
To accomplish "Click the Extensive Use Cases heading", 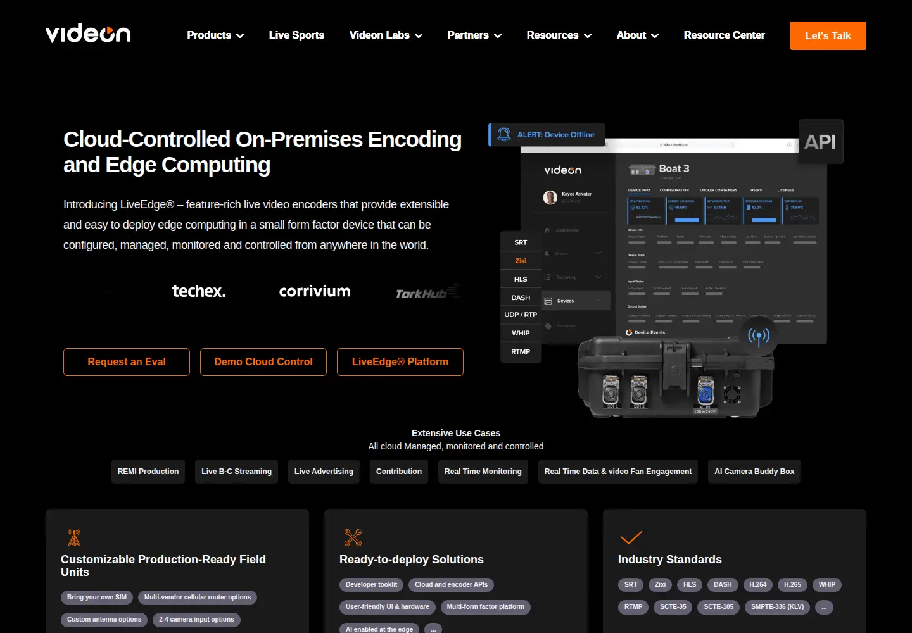I will click(x=456, y=433).
